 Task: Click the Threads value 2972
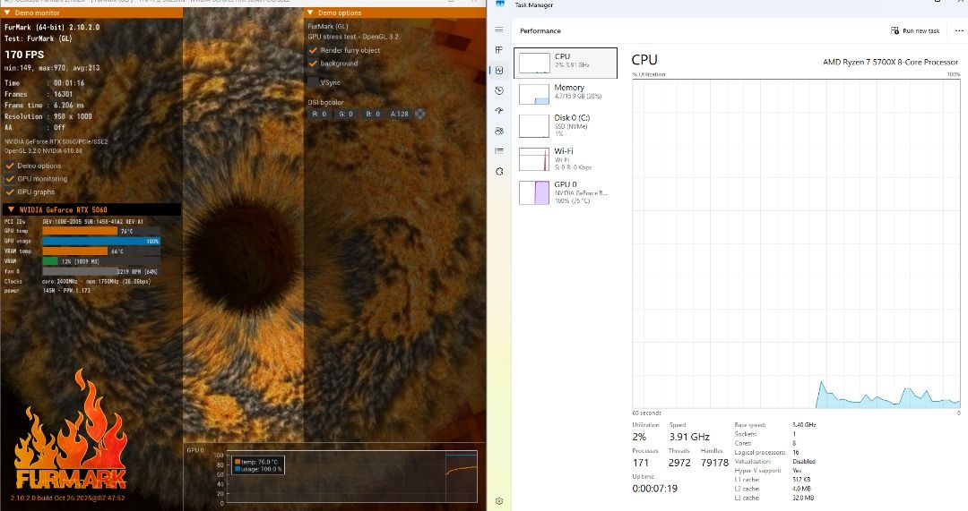coord(679,463)
